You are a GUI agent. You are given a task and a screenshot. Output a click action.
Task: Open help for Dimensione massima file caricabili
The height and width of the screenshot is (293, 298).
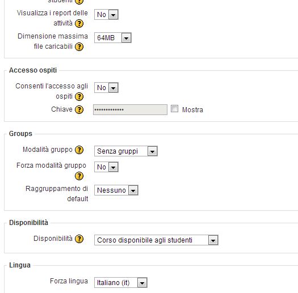[x=79, y=47]
